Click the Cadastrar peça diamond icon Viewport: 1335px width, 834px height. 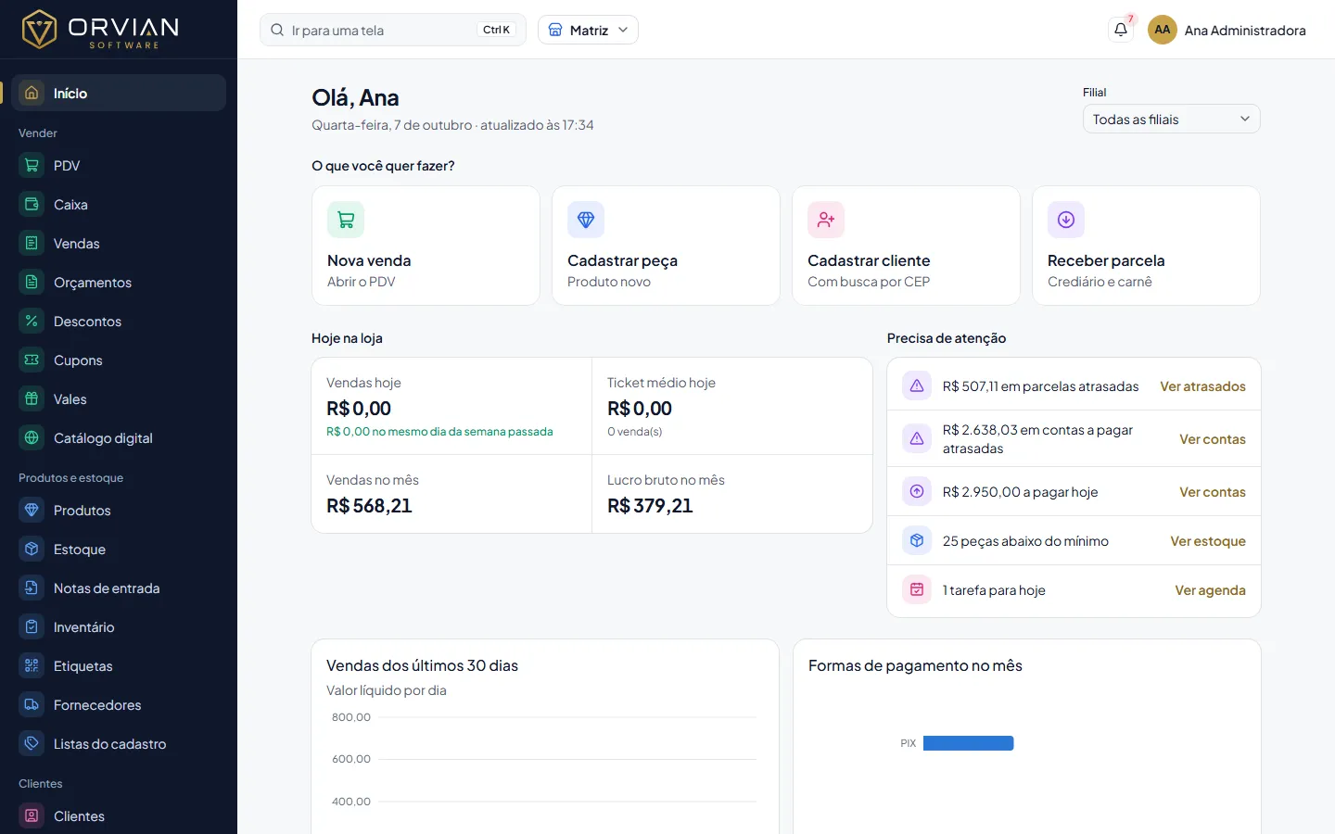[x=586, y=220]
